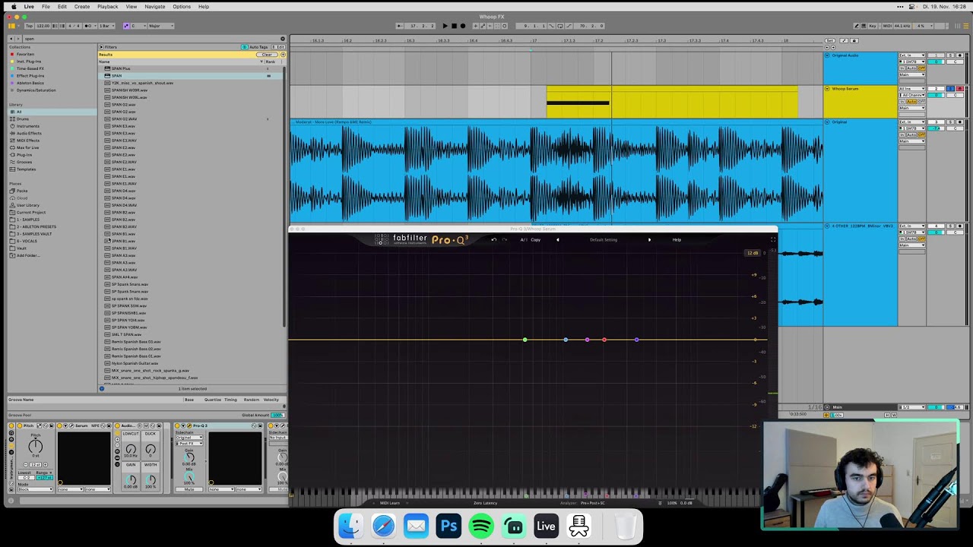Viewport: 973px width, 547px height.
Task: Click the Set locator button
Action: pyautogui.click(x=830, y=40)
